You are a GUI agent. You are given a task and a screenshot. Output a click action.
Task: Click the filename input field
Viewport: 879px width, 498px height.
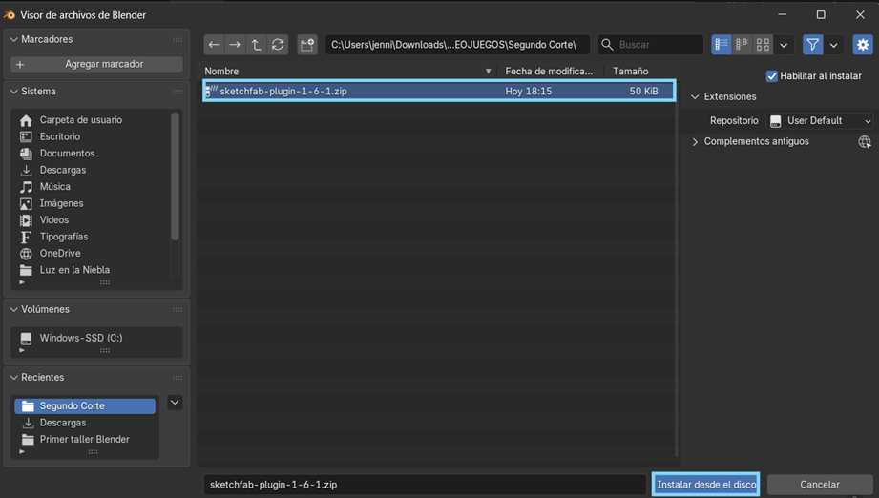[425, 485]
